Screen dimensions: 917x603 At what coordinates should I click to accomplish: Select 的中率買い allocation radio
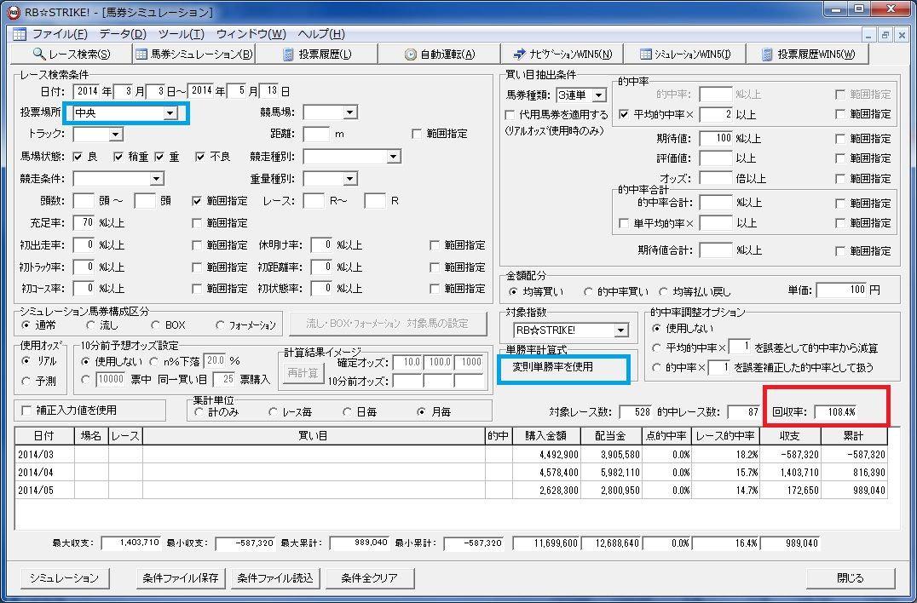(588, 291)
